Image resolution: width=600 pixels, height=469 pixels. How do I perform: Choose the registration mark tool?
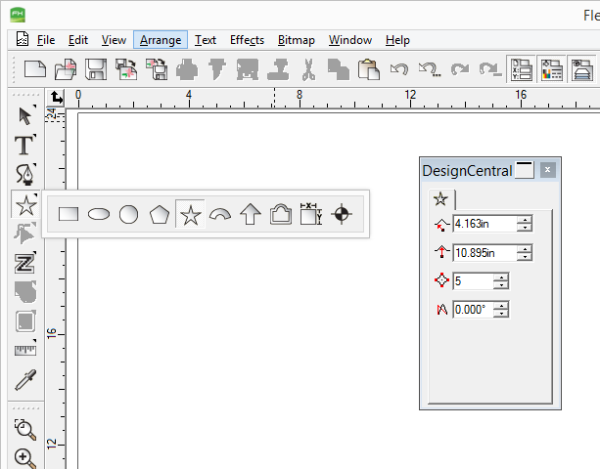(x=341, y=215)
